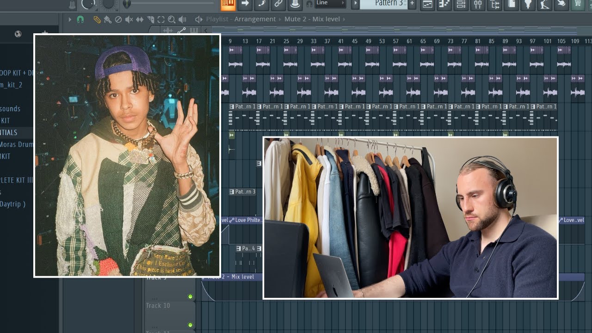Image resolution: width=592 pixels, height=333 pixels.
Task: Open the Line snap dropdown
Action: pos(330,3)
